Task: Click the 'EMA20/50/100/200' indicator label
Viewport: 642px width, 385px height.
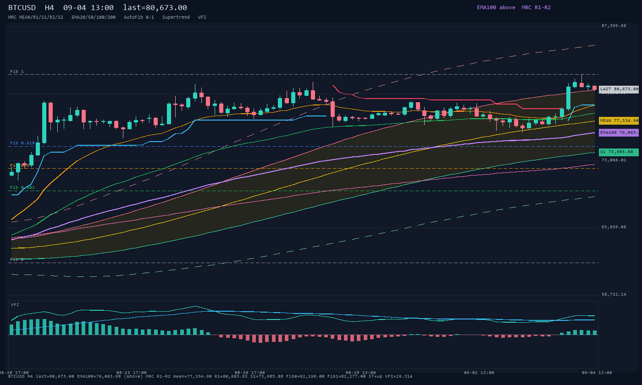Action: tap(94, 17)
